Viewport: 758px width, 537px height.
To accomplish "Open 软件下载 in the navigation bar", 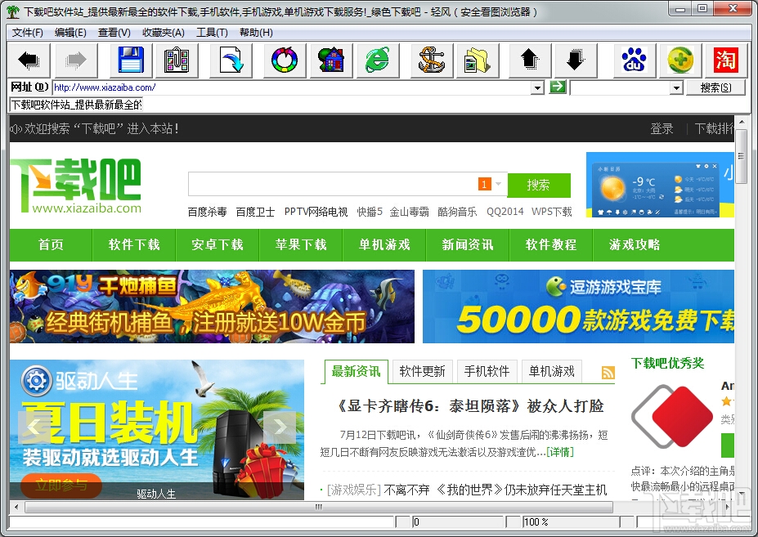I will pos(134,244).
